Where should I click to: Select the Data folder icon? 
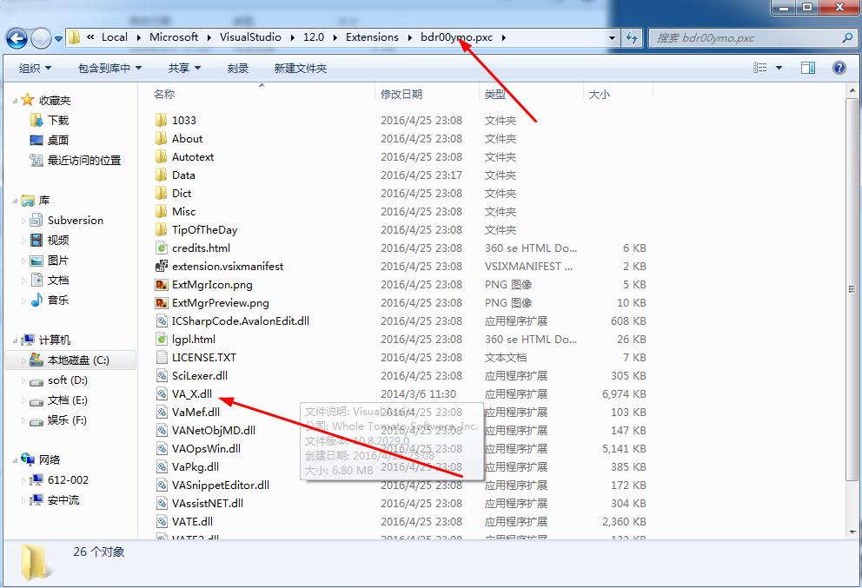click(161, 175)
